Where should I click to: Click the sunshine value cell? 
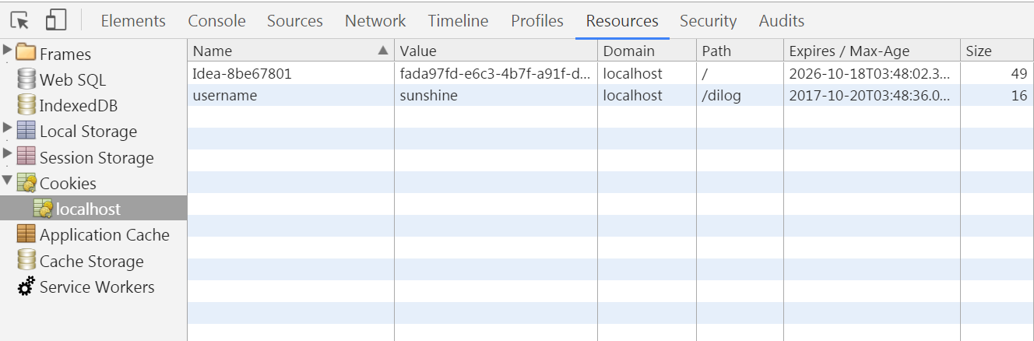pos(496,95)
